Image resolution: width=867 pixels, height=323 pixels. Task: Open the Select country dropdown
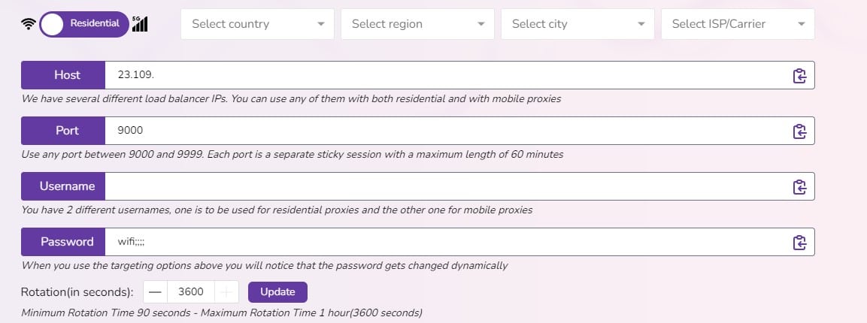pos(257,24)
